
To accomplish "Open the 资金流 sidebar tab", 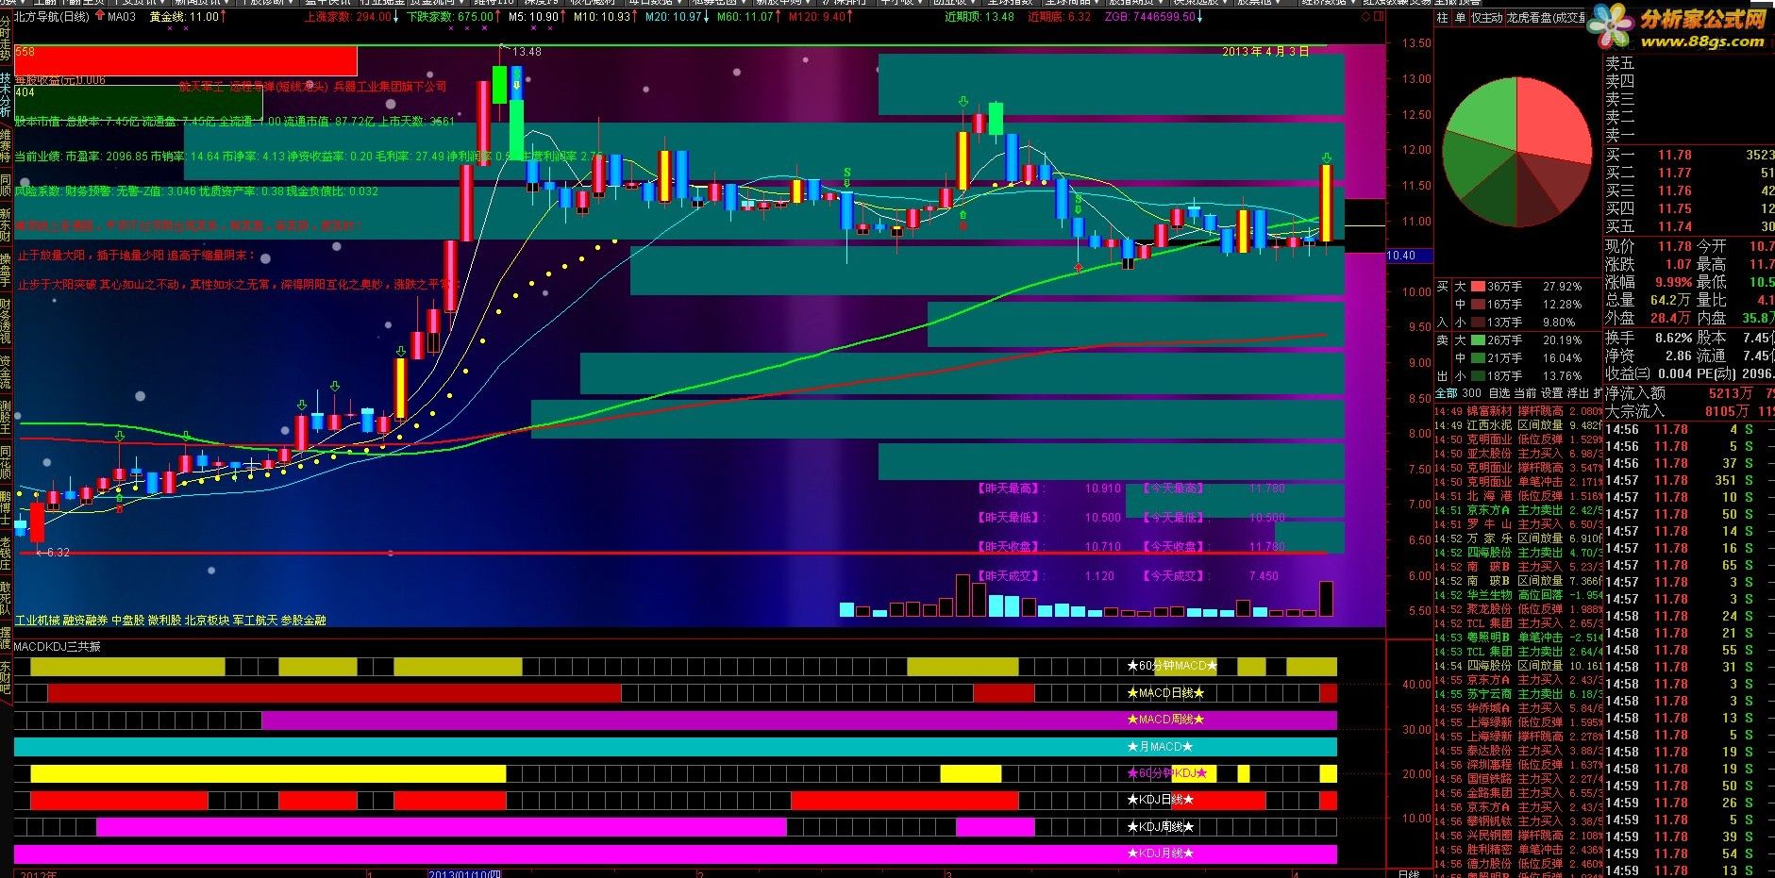I will pos(6,373).
